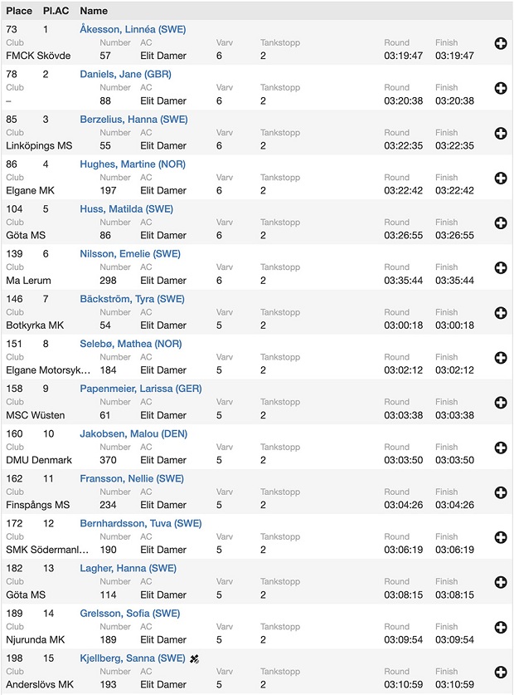Click the Pl.AC column header
This screenshot has height=695, width=514.
(x=56, y=11)
